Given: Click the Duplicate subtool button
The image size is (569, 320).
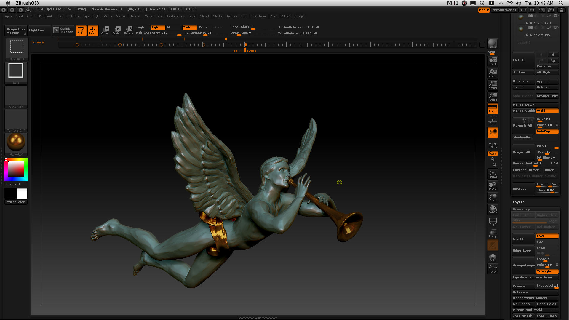Looking at the screenshot, I should [x=523, y=81].
